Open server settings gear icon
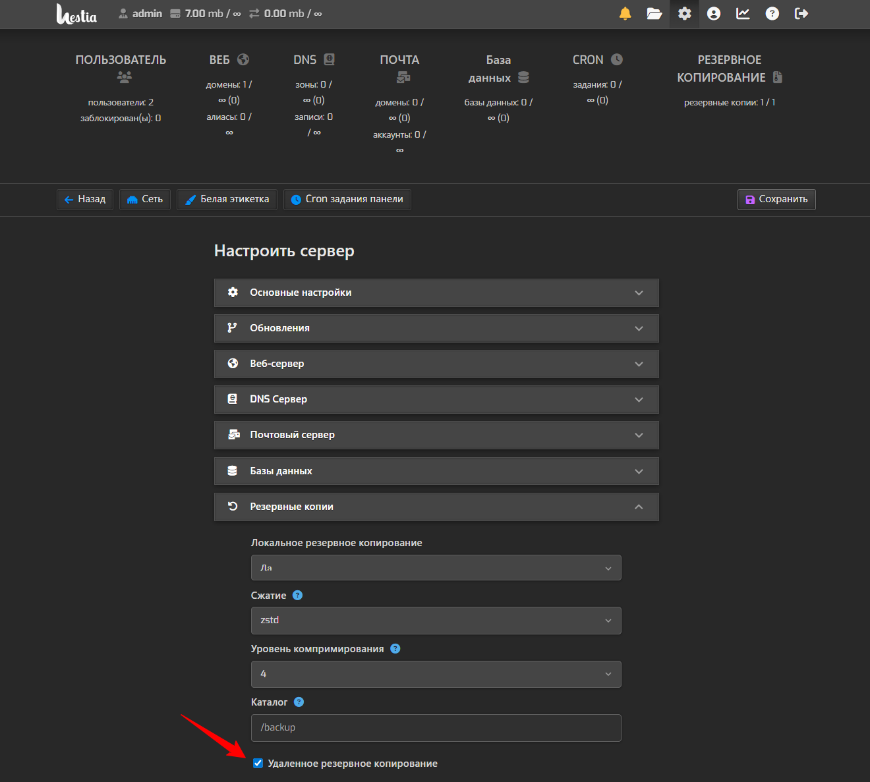The width and height of the screenshot is (870, 782). pos(685,13)
